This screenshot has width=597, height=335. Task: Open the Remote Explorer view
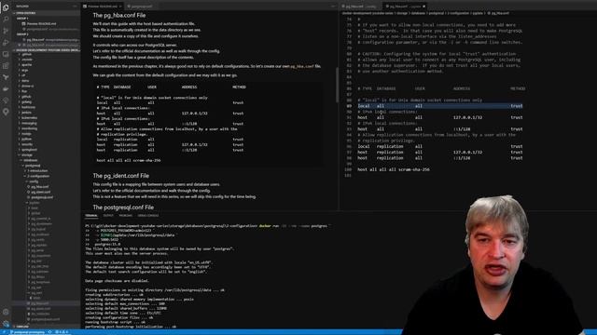(x=6, y=54)
